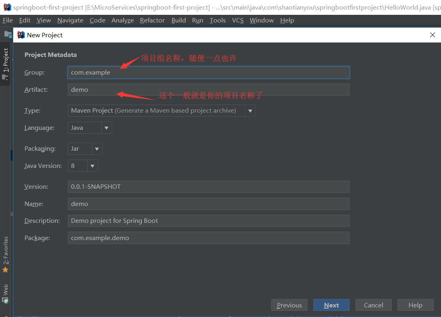Open the File menu
The height and width of the screenshot is (317, 441).
tap(8, 20)
